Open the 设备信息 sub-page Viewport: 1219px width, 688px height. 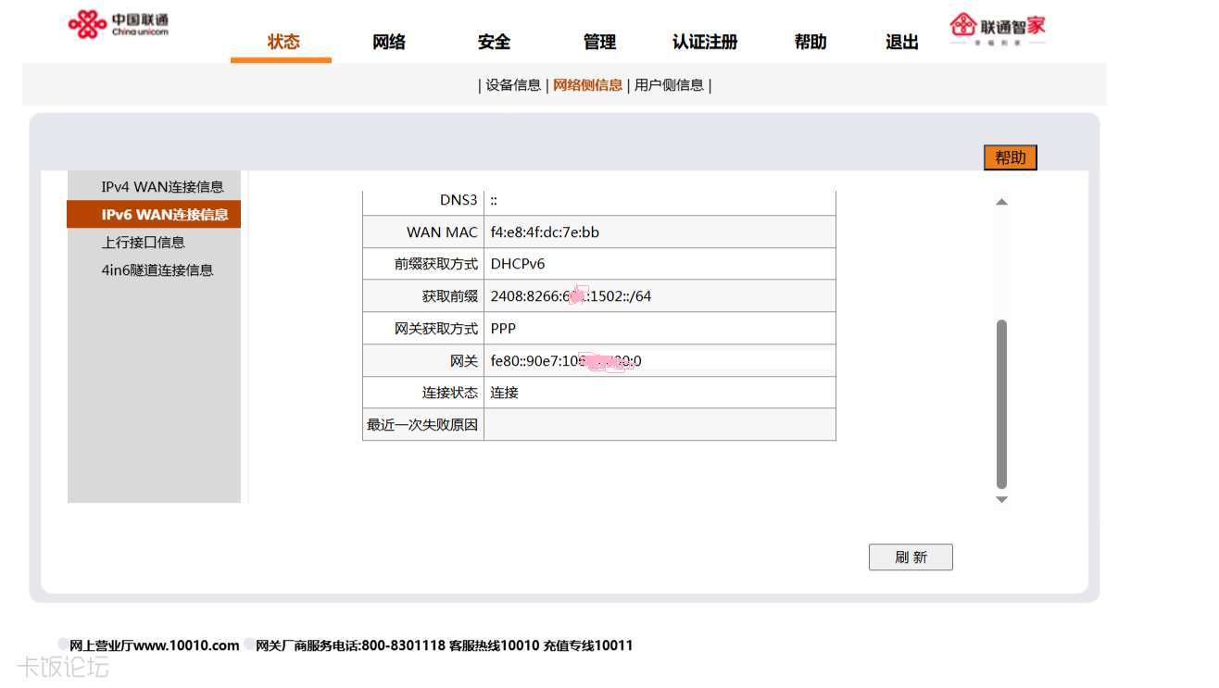pyautogui.click(x=513, y=85)
